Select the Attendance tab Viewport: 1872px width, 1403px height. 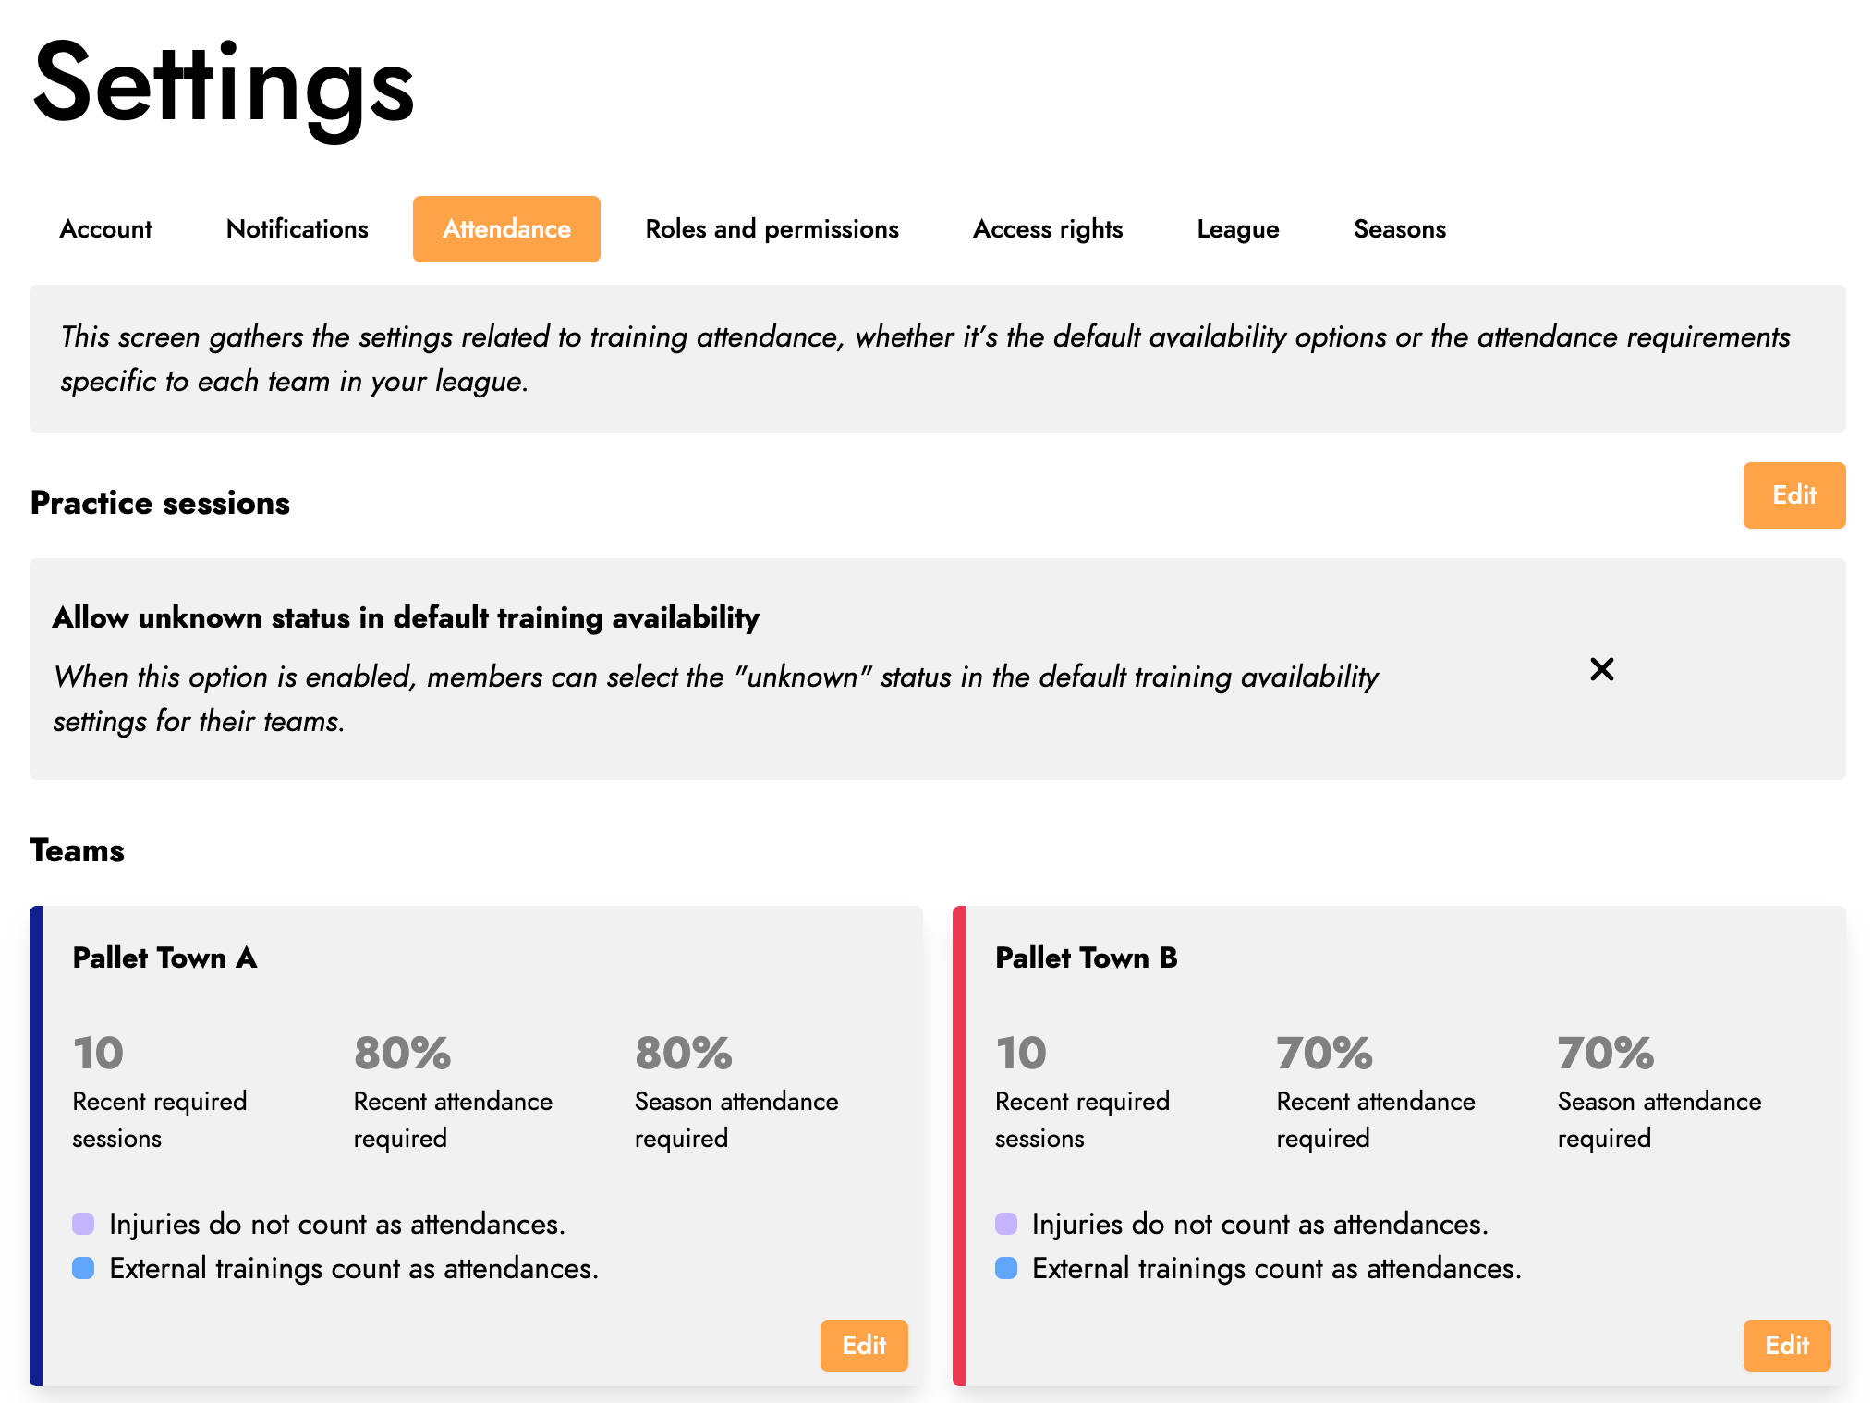pyautogui.click(x=506, y=229)
